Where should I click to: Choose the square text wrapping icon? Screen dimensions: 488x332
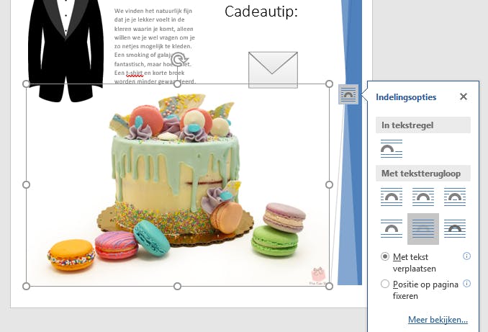(x=392, y=197)
